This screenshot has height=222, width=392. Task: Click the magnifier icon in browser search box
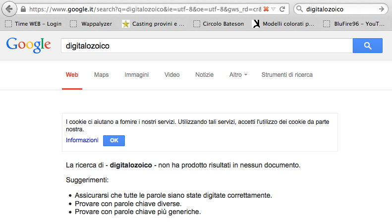pyautogui.click(x=299, y=9)
